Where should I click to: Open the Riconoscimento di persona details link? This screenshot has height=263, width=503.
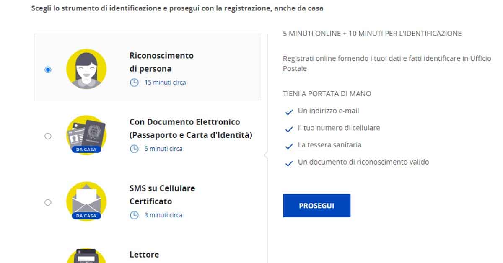coord(161,62)
